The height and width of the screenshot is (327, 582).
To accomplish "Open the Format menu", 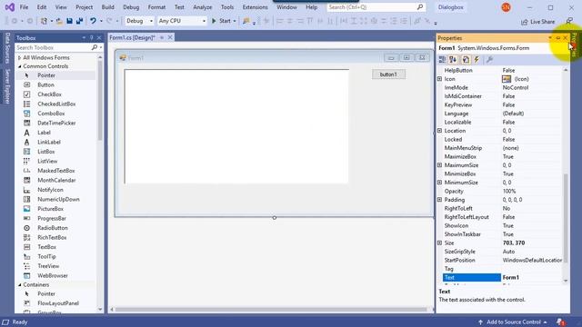I will click(x=156, y=7).
